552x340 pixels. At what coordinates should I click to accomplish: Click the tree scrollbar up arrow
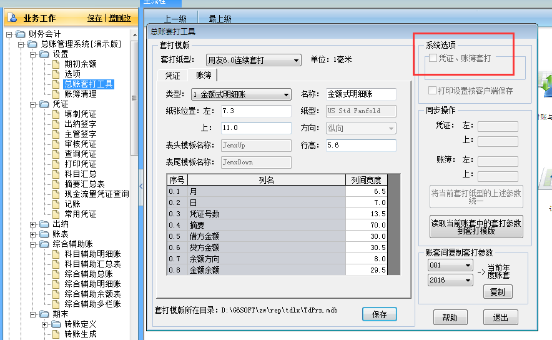[x=134, y=35]
